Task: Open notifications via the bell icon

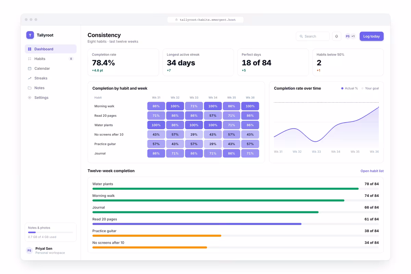Action: tap(337, 36)
